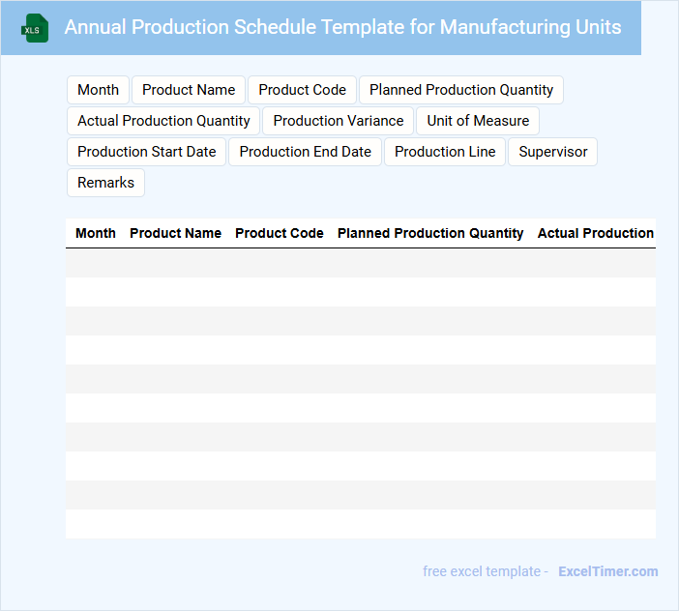
Task: Click the Production Variance tag
Action: click(339, 121)
